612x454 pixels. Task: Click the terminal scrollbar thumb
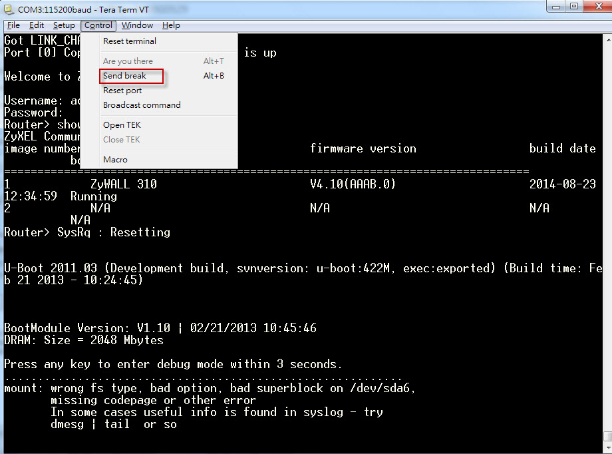point(607,437)
